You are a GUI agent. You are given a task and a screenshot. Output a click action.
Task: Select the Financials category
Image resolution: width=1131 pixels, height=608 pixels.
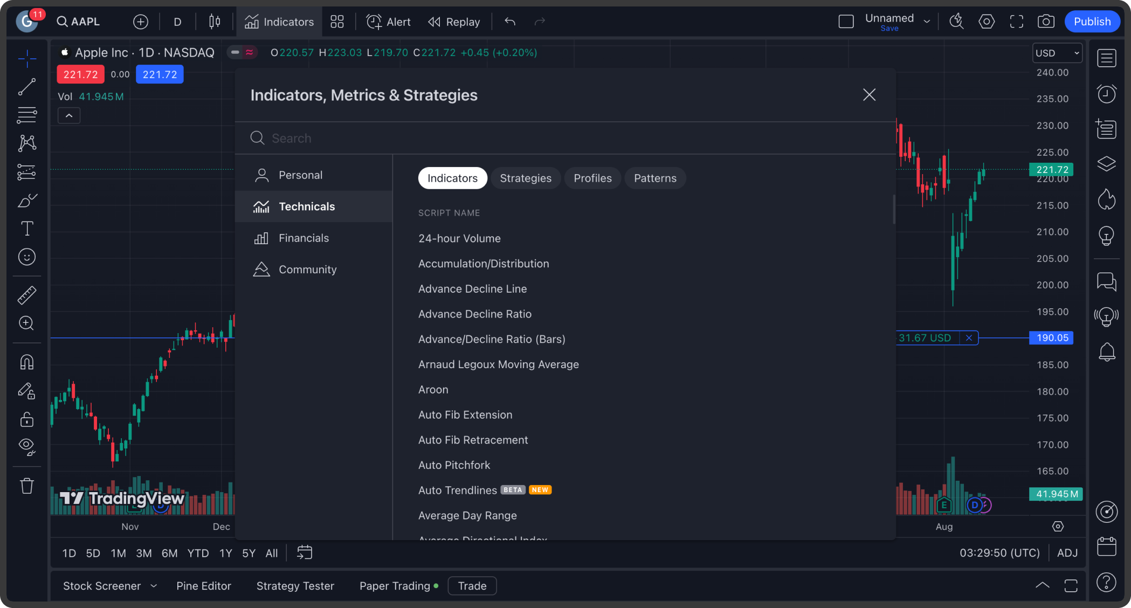[x=314, y=238]
